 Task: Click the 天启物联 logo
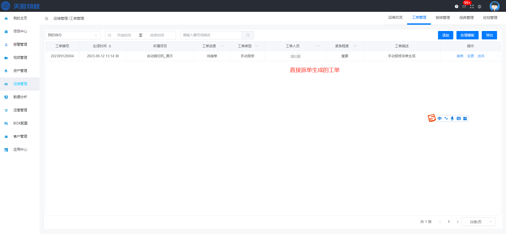pos(20,6)
